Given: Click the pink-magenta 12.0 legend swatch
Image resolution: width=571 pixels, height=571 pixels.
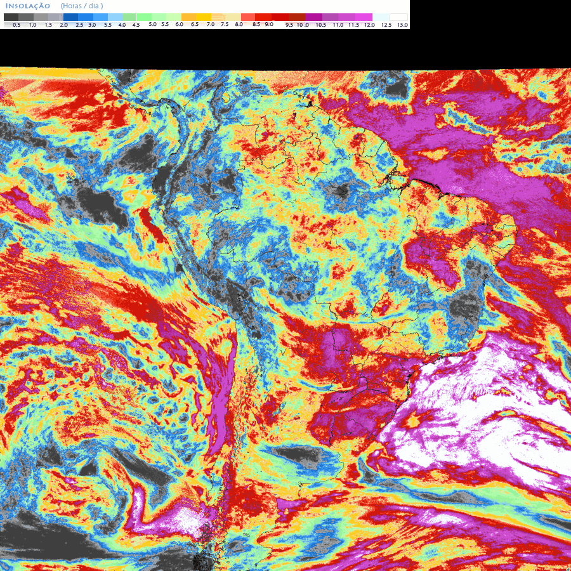Looking at the screenshot, I should coord(364,17).
